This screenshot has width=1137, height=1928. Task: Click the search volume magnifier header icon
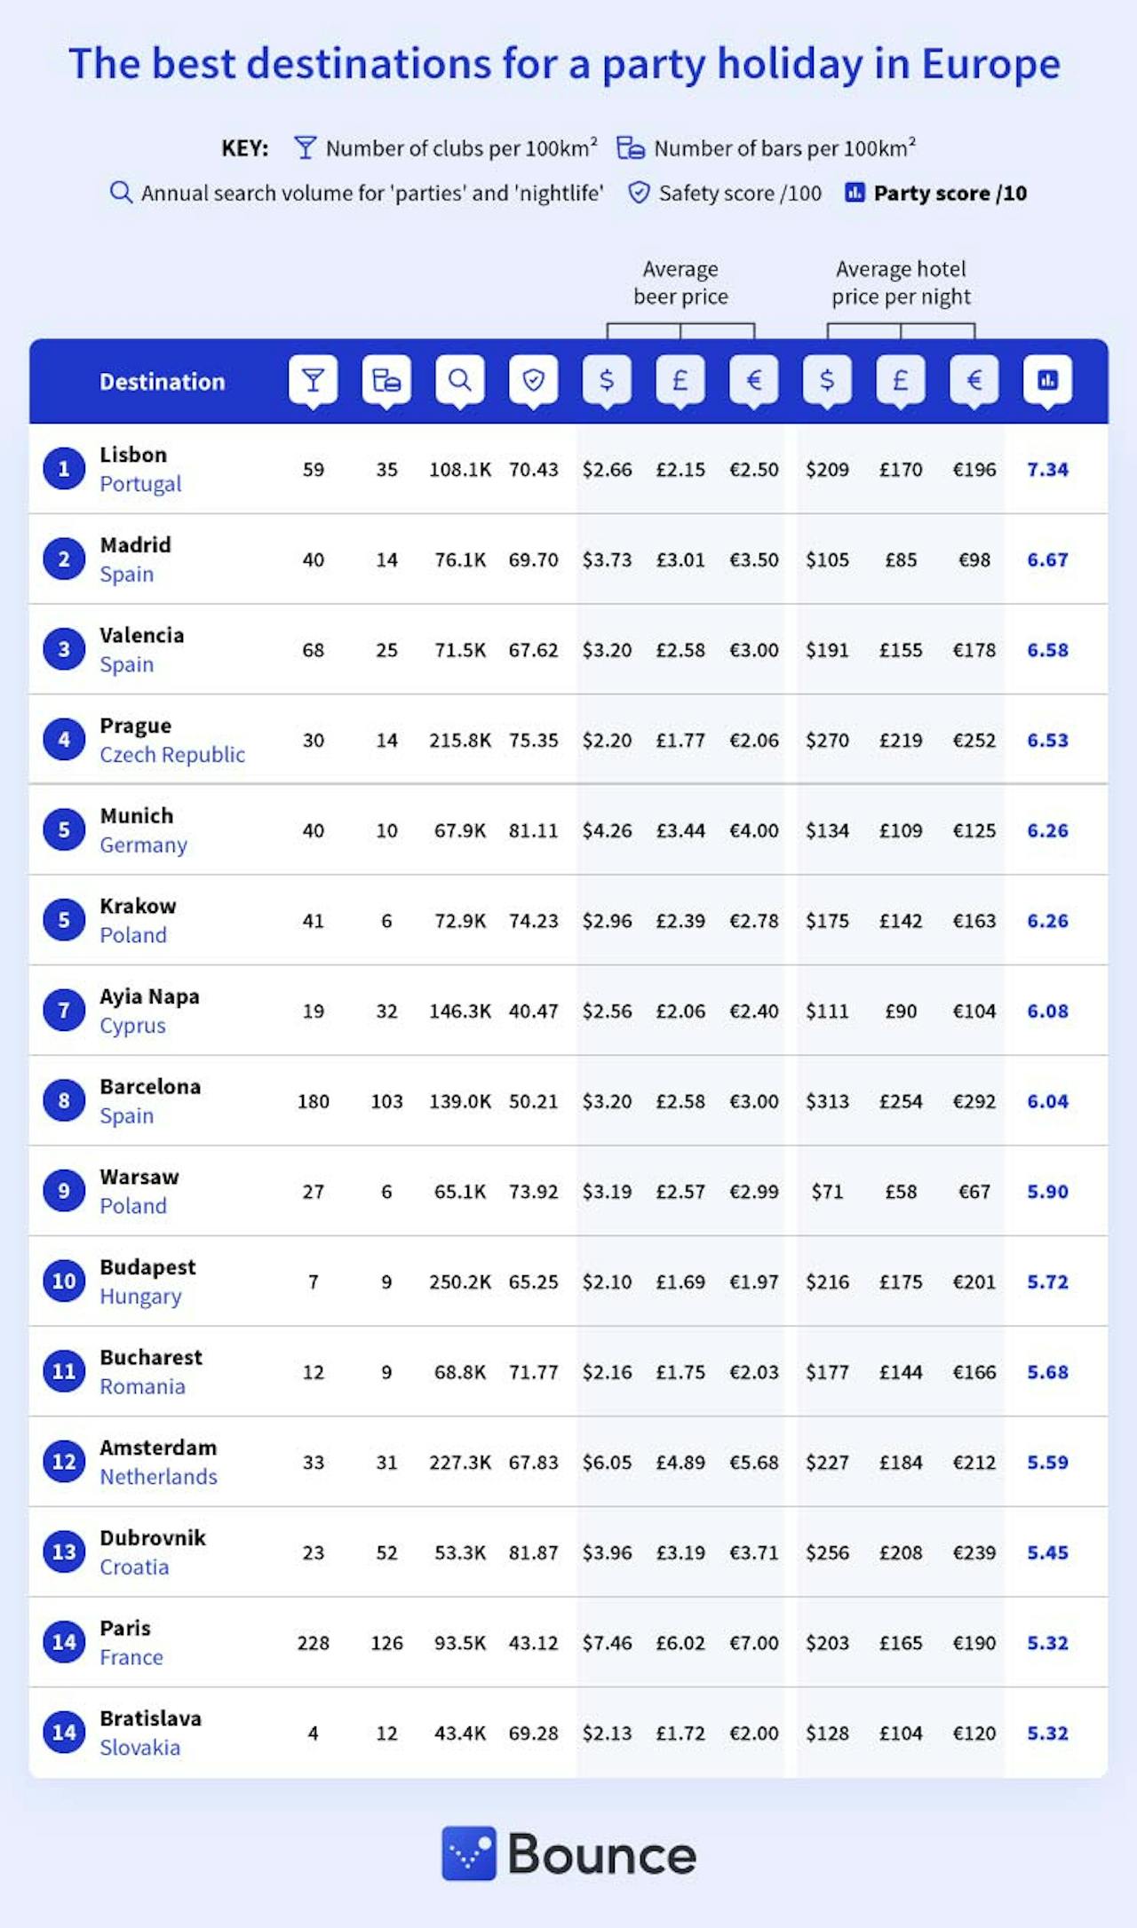coord(459,380)
